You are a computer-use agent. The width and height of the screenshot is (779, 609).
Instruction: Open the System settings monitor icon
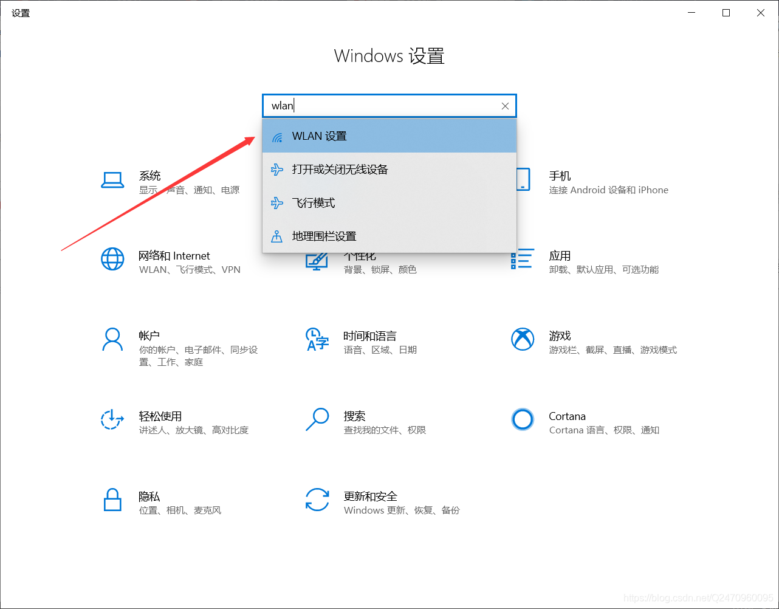(112, 181)
